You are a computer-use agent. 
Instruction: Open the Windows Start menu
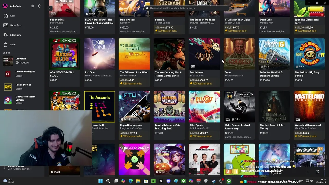(x=100, y=181)
